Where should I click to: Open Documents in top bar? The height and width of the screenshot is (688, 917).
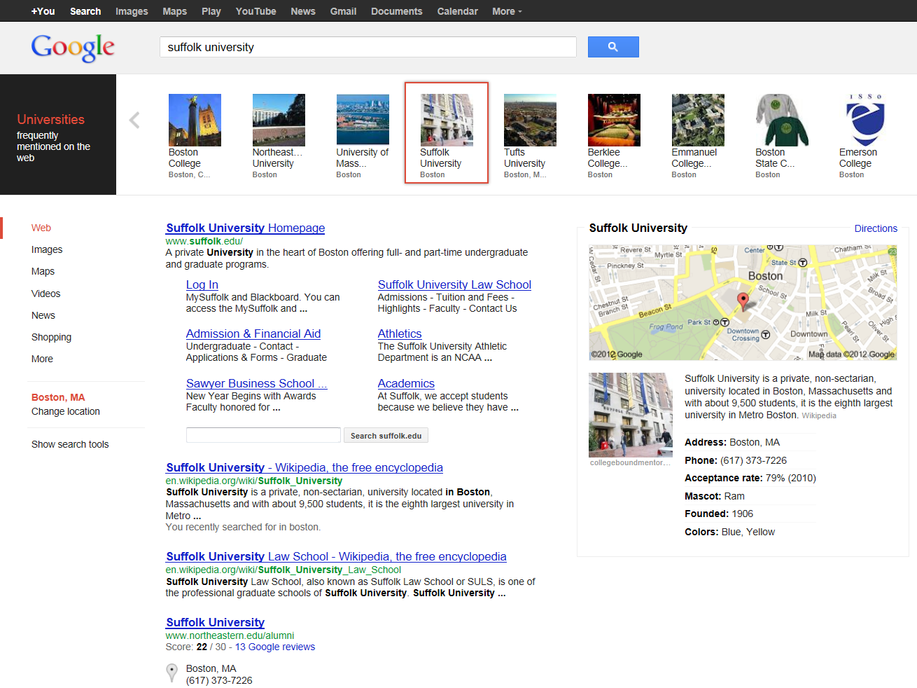coord(396,11)
